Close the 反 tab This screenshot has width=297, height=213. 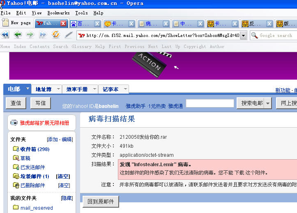(269, 24)
